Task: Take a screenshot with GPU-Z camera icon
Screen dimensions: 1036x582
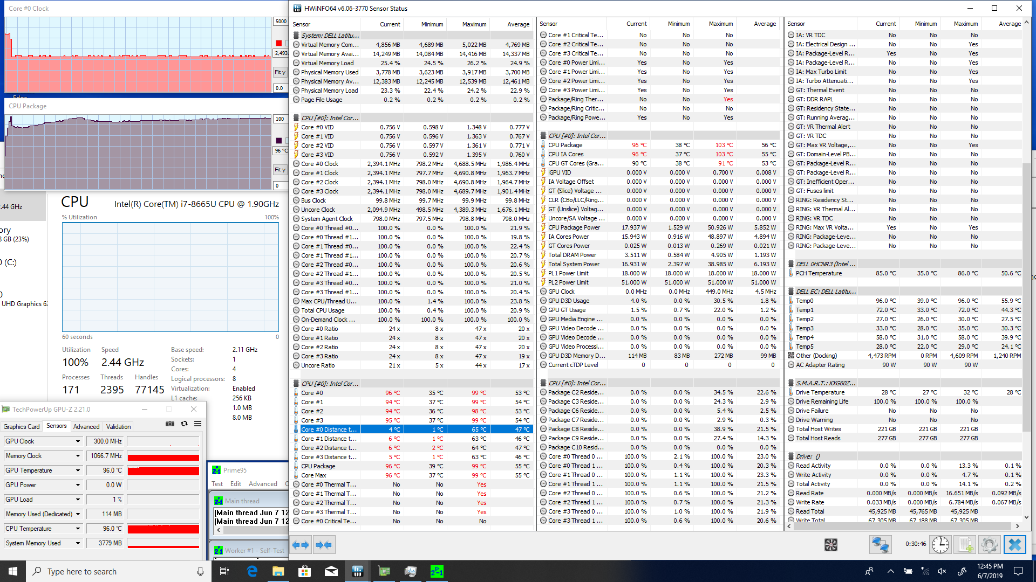Action: 170,424
